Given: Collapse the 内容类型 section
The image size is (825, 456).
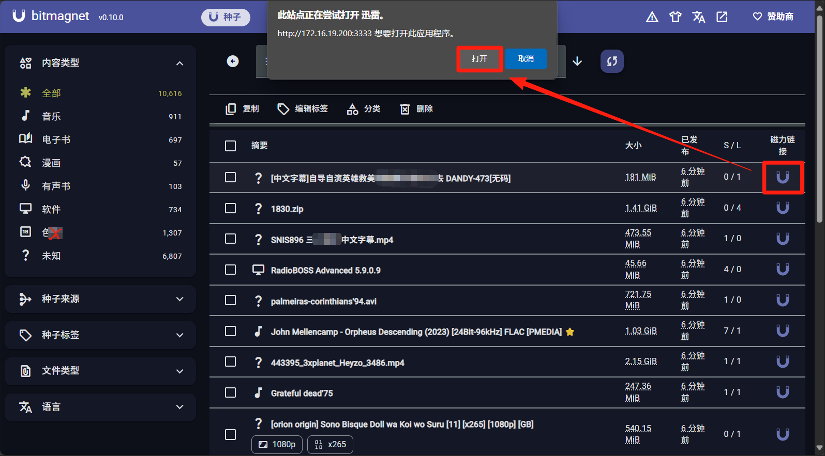Looking at the screenshot, I should click(x=179, y=63).
